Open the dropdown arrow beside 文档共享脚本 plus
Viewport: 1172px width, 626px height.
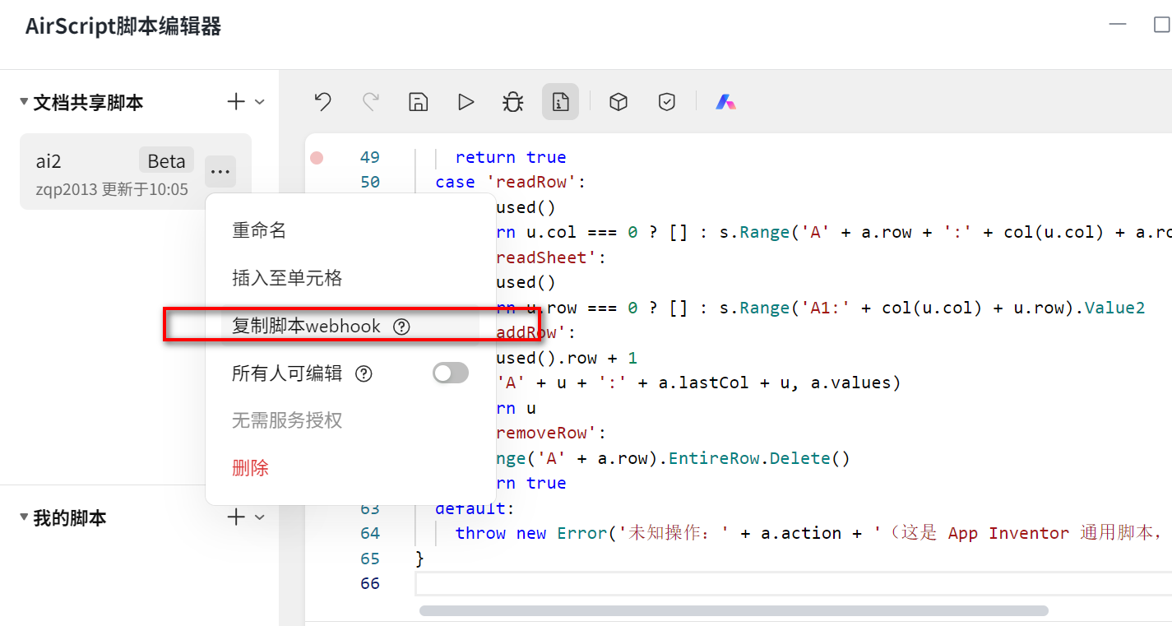[260, 103]
